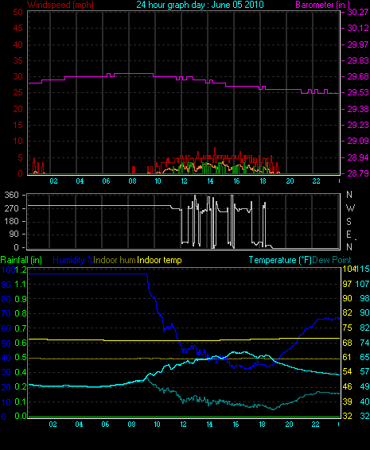Click the olive 'Indoor hum' legend label
The image size is (370, 450).
[115, 260]
